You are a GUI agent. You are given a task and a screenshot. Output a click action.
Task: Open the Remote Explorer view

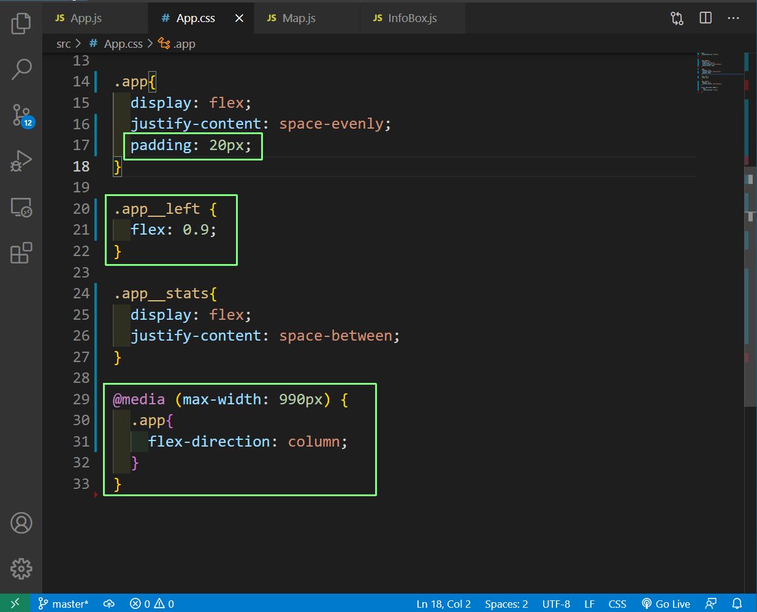21,208
